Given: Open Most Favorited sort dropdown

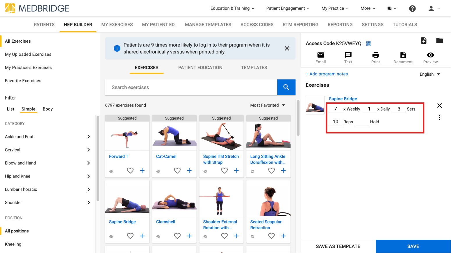Looking at the screenshot, I should [x=268, y=105].
